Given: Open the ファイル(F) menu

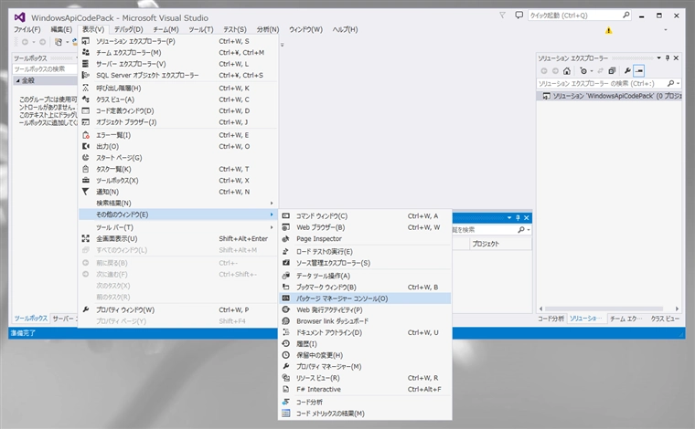Looking at the screenshot, I should pyautogui.click(x=27, y=29).
